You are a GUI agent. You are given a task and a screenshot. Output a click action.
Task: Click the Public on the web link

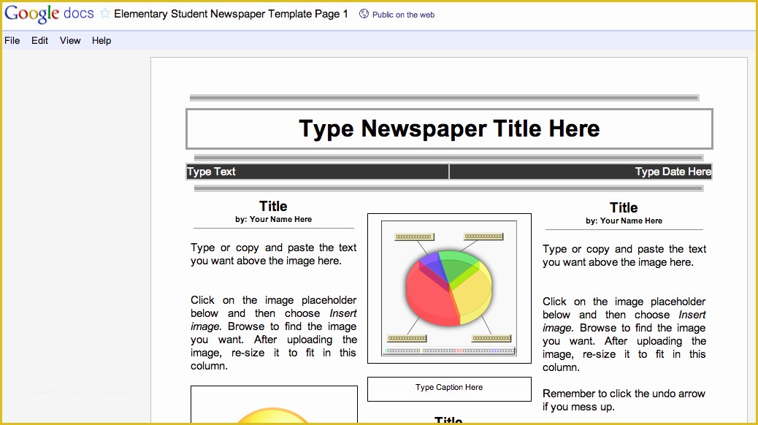pyautogui.click(x=403, y=15)
